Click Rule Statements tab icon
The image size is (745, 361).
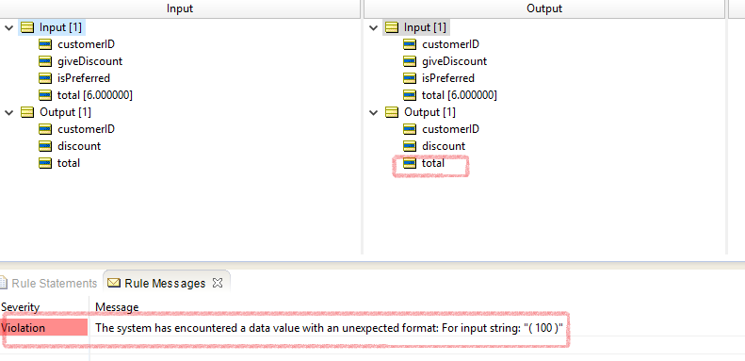(x=4, y=283)
